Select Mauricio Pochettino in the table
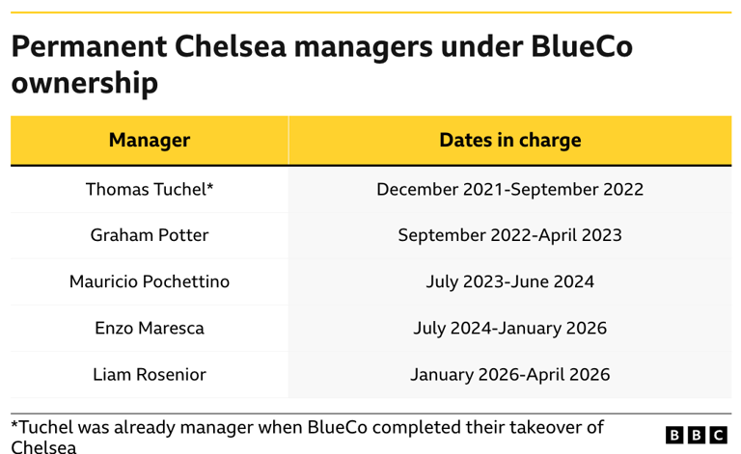This screenshot has height=454, width=741. (150, 281)
